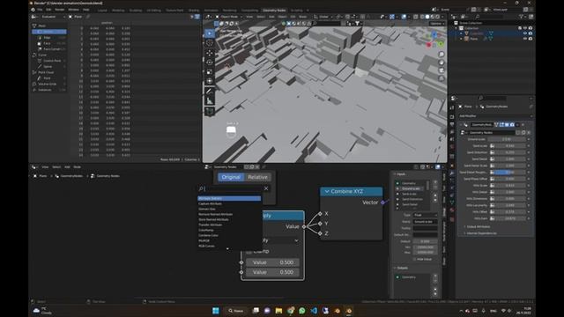Open File Explorer from taskbar
Image resolution: width=564 pixels, height=317 pixels.
coord(278,311)
